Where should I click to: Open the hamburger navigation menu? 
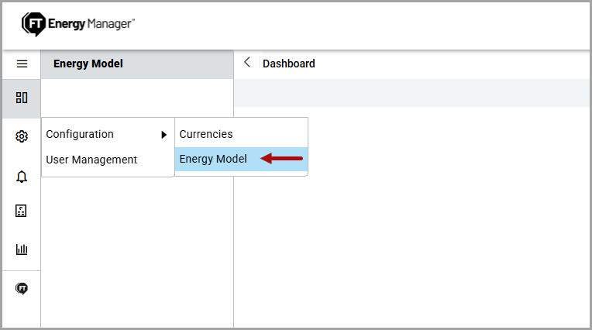pos(22,64)
